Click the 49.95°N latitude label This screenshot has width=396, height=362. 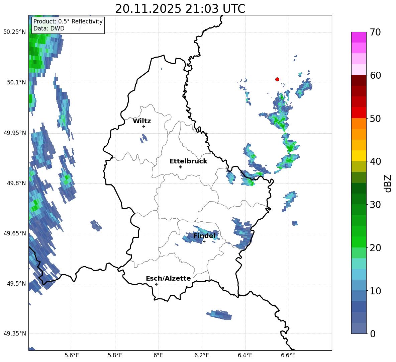coord(15,133)
